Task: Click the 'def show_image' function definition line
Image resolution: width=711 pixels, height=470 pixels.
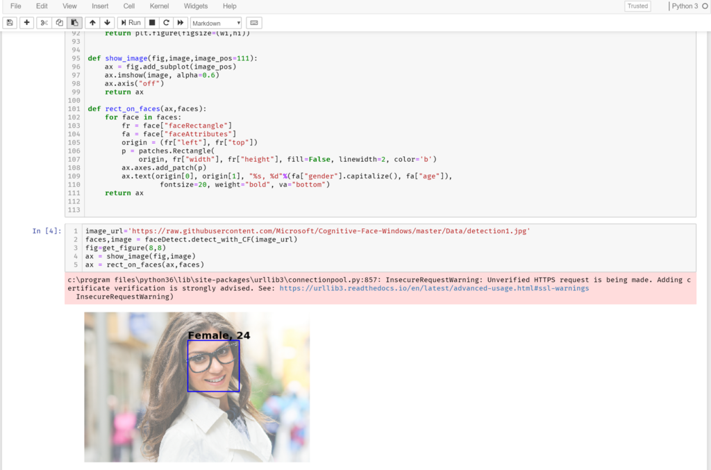Action: (x=172, y=58)
